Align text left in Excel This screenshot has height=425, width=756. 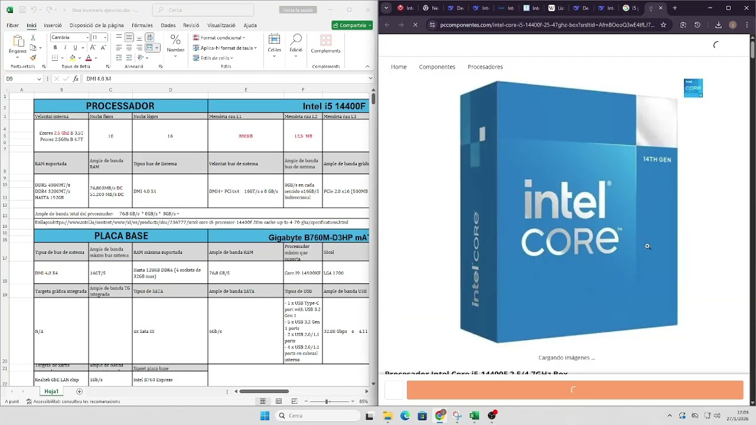(x=119, y=47)
